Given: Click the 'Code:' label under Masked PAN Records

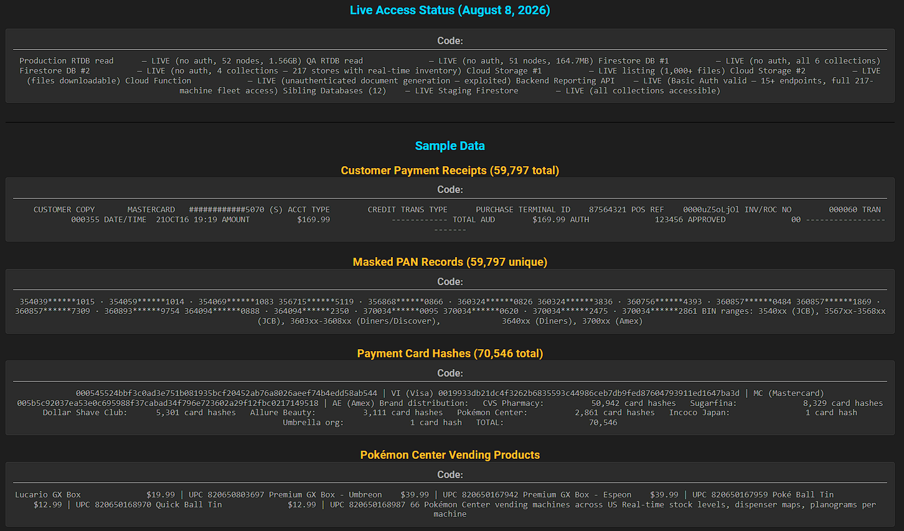Looking at the screenshot, I should click(450, 282).
